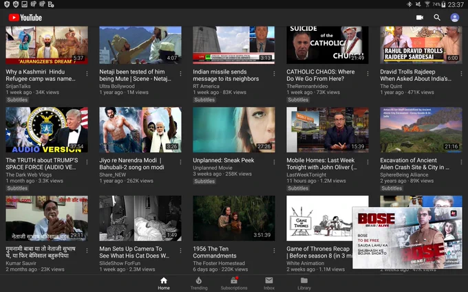Open title 'Unplanned: Sneak Peek'
Viewport: 468px width, 292px height.
(x=224, y=160)
